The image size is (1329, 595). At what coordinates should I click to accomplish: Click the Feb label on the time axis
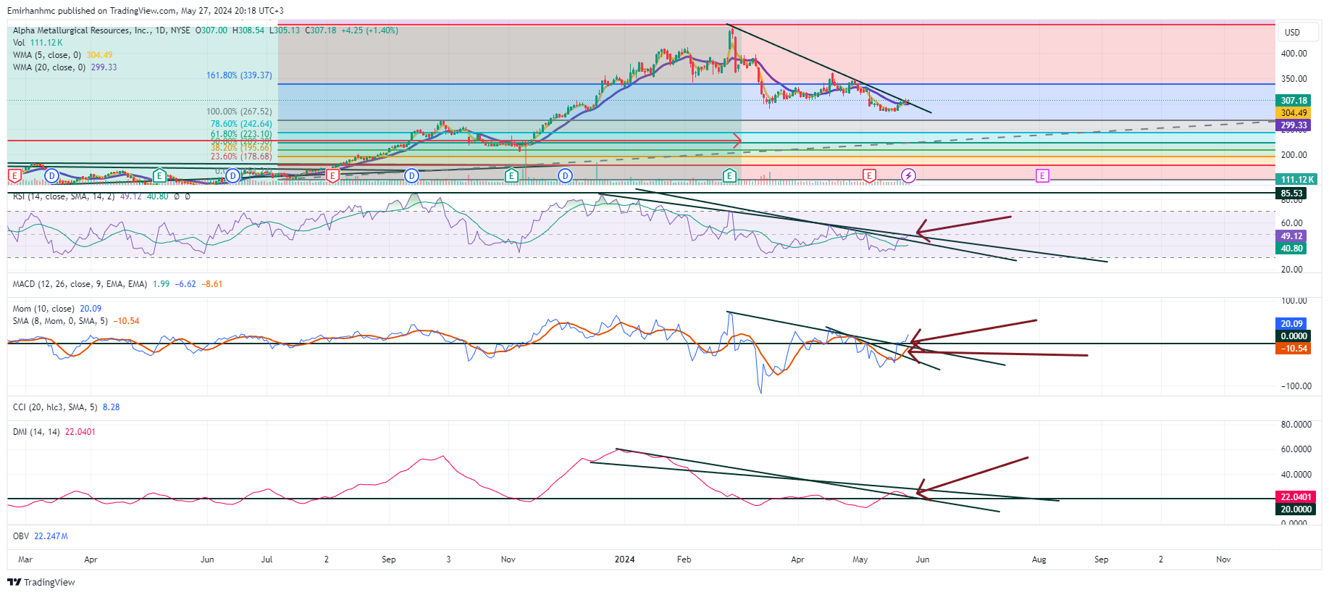pyautogui.click(x=684, y=559)
